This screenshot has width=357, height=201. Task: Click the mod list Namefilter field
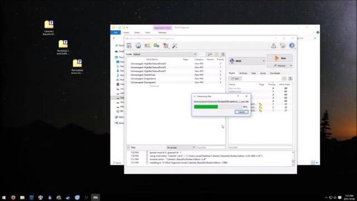click(x=211, y=147)
